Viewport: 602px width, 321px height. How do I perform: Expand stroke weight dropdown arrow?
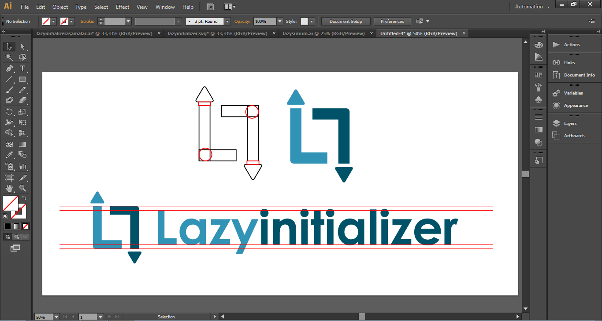(x=128, y=21)
